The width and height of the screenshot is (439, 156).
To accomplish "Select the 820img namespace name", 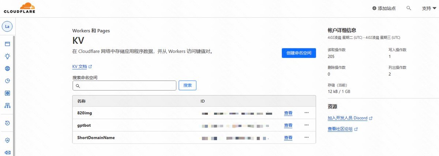I will pyautogui.click(x=85, y=113).
